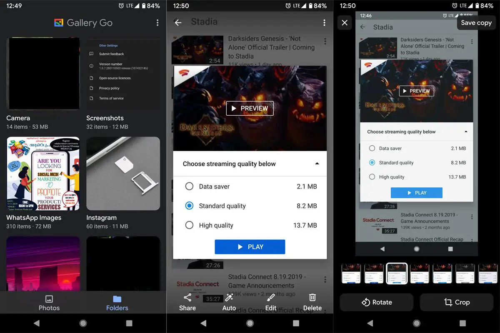Select Data saver radio in editor preview
Screen dimensions: 500x333
pyautogui.click(x=372, y=148)
